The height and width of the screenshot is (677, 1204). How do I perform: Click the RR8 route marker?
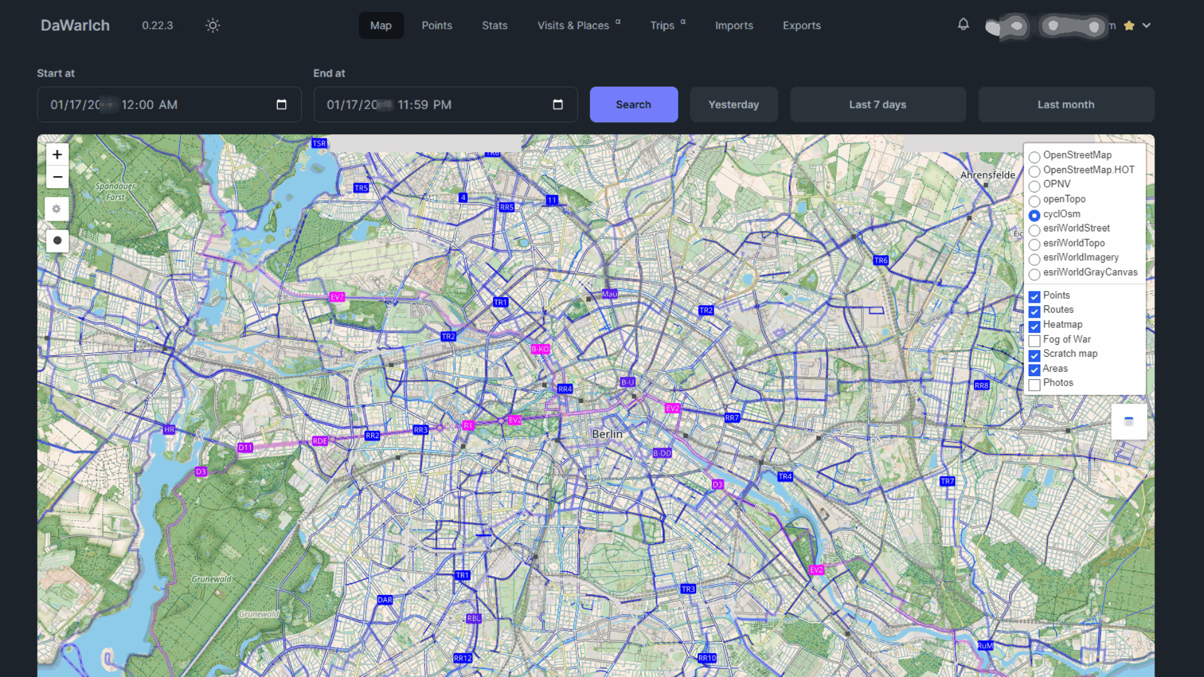tap(981, 386)
